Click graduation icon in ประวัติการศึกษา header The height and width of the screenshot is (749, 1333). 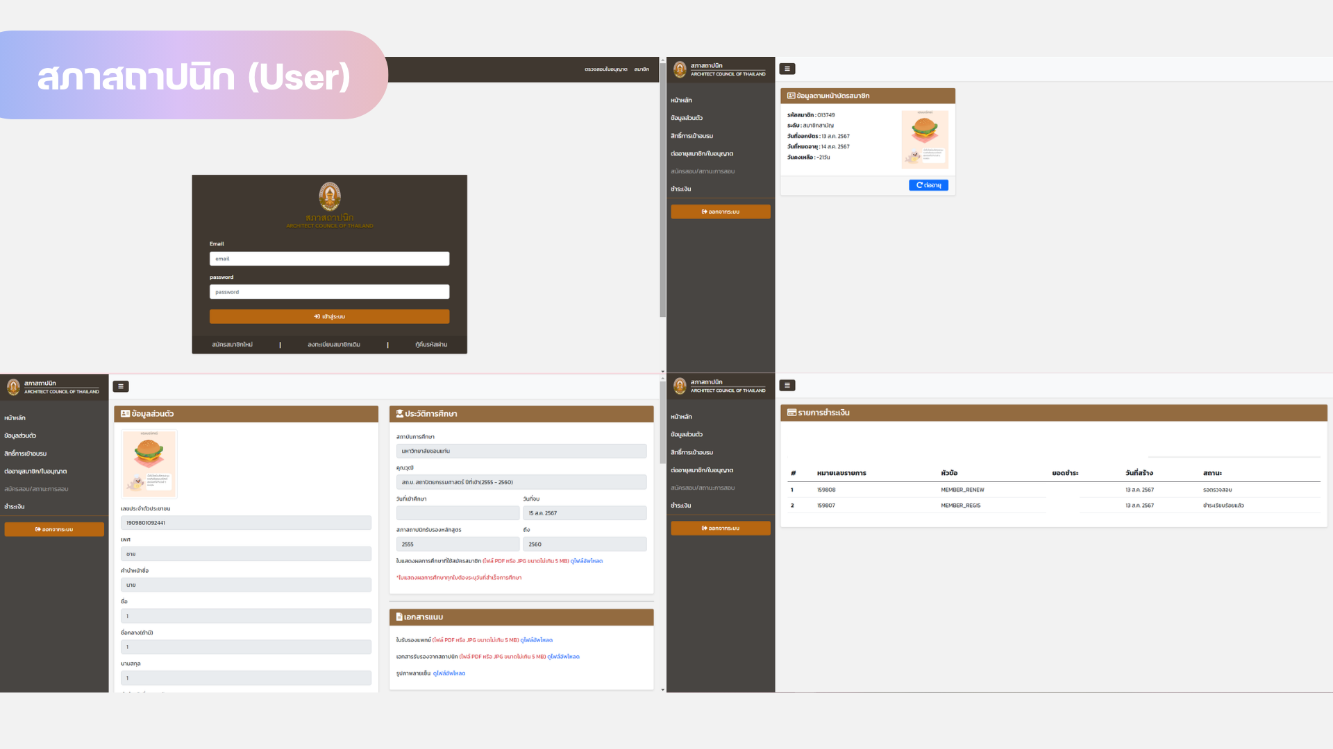[x=400, y=413]
